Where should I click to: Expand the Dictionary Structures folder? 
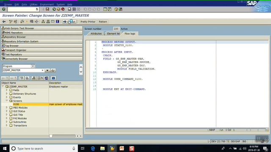coord(7,94)
